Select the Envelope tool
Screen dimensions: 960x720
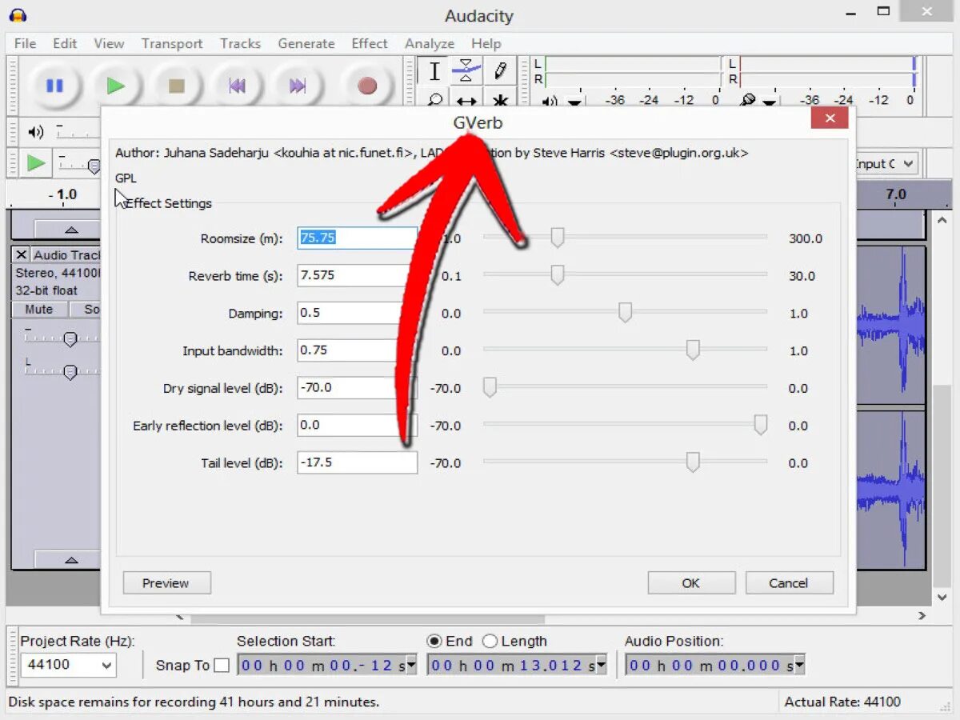point(466,71)
